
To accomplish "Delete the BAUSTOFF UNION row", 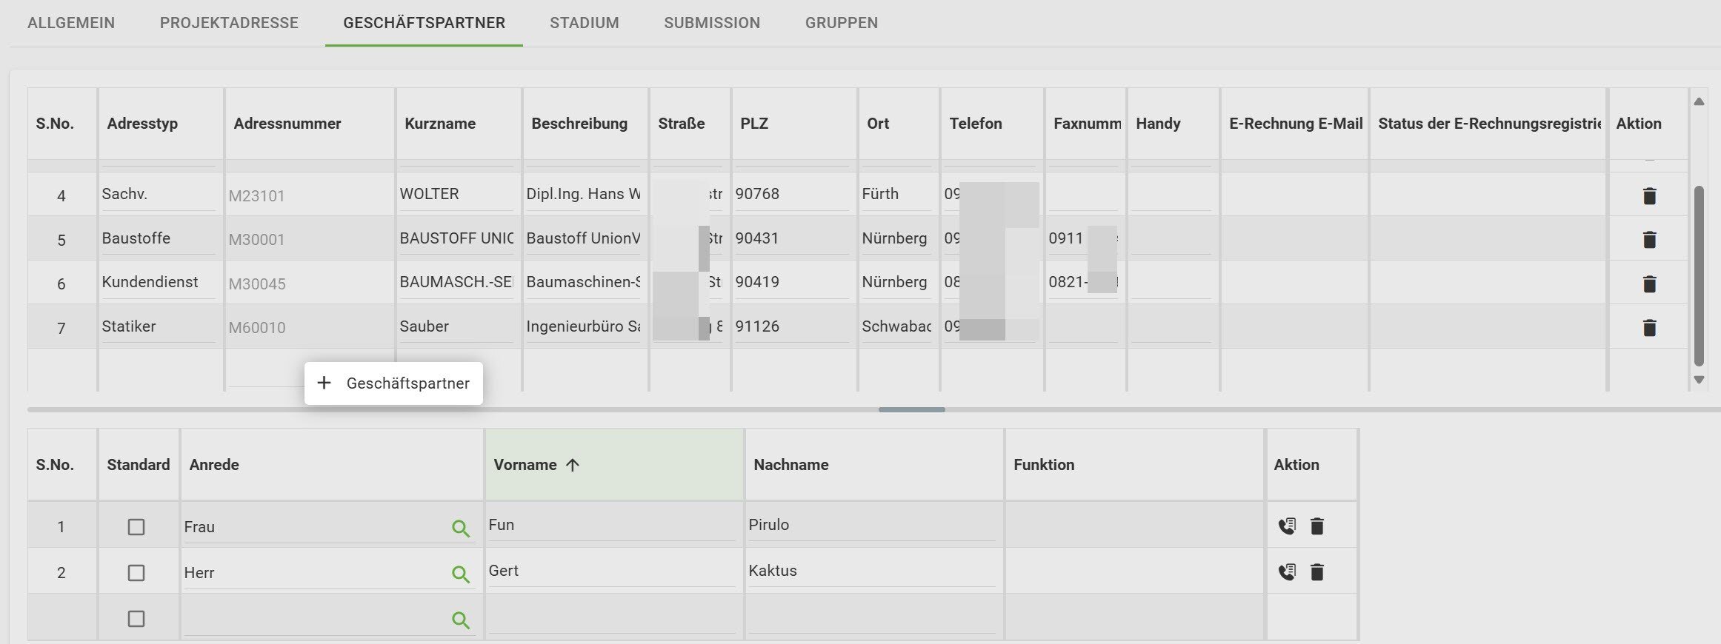I will 1649,240.
